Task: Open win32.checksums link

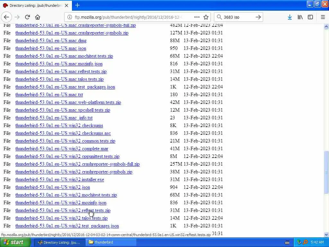Action: pyautogui.click(x=59, y=126)
